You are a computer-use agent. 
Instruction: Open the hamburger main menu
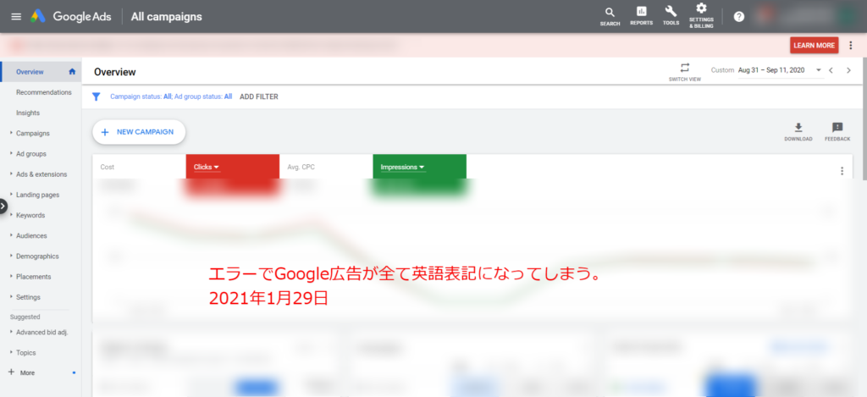[x=16, y=17]
